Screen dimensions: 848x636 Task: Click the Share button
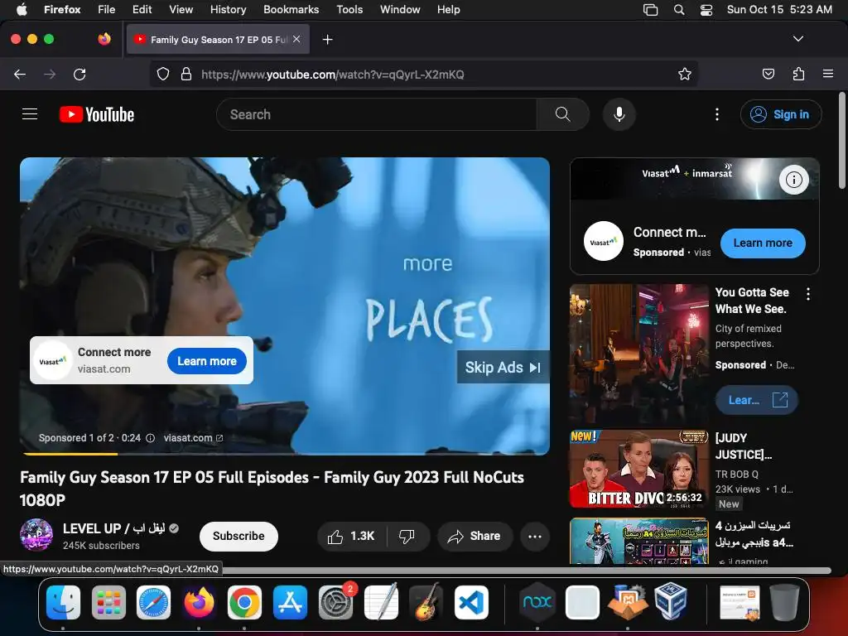tap(475, 536)
